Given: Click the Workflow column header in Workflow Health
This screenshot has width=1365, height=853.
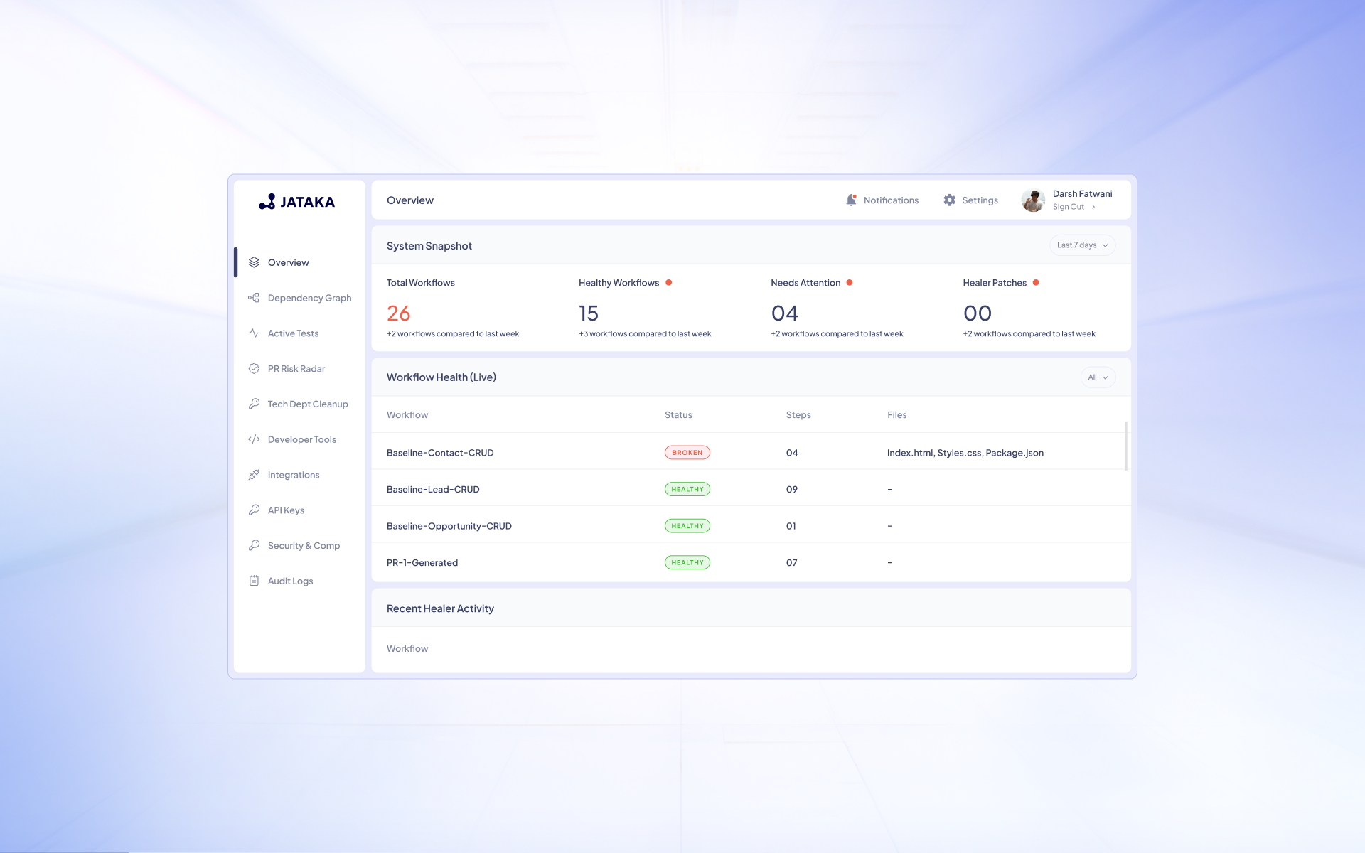Looking at the screenshot, I should point(407,415).
